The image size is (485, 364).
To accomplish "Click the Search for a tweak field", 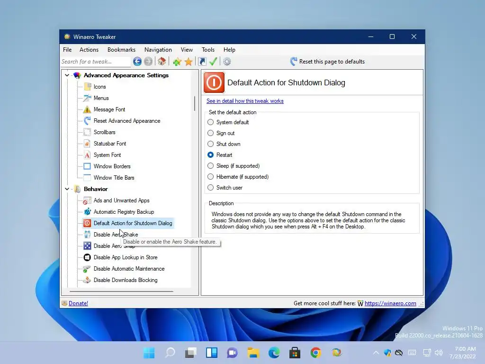I will pyautogui.click(x=96, y=62).
